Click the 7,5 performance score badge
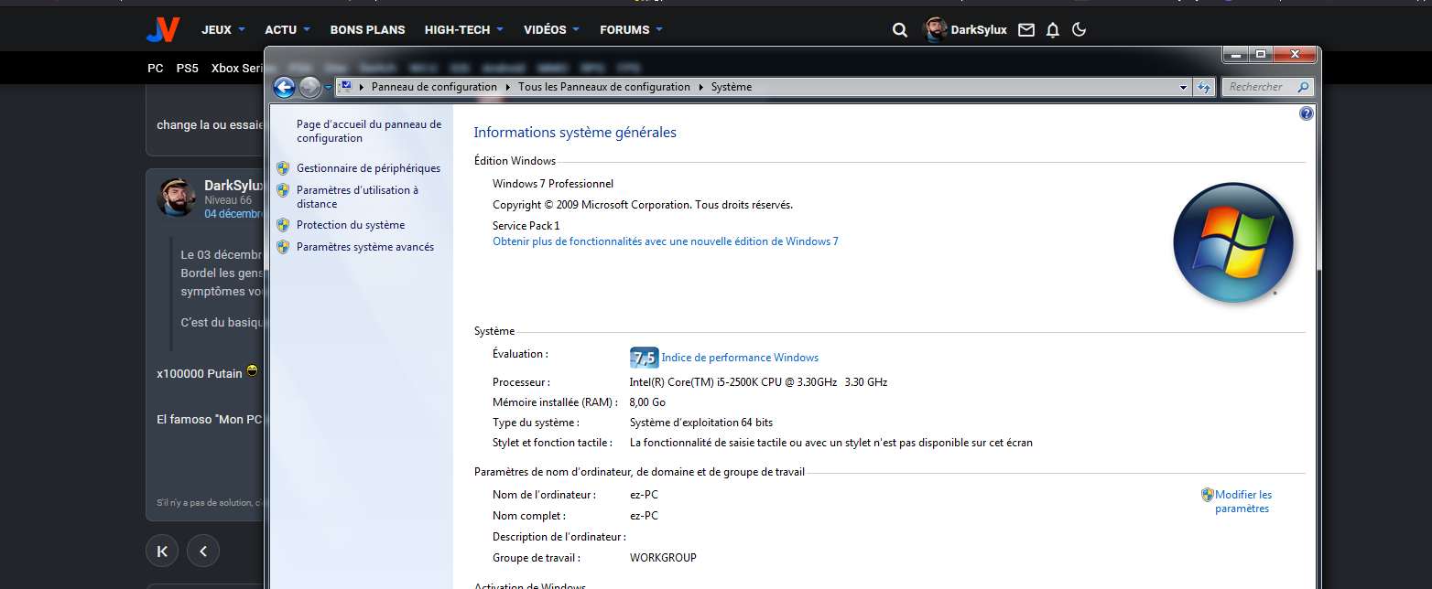The height and width of the screenshot is (589, 1432). click(644, 358)
